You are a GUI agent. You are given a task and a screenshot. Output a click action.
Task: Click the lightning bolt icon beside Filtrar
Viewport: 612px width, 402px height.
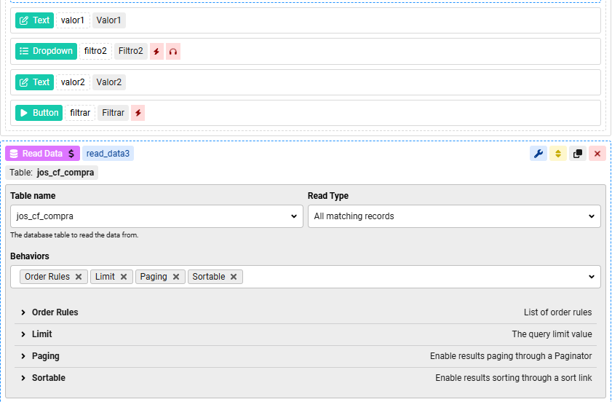[x=138, y=113]
